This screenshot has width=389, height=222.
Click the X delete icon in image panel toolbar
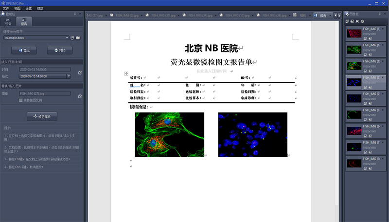[x=357, y=21]
